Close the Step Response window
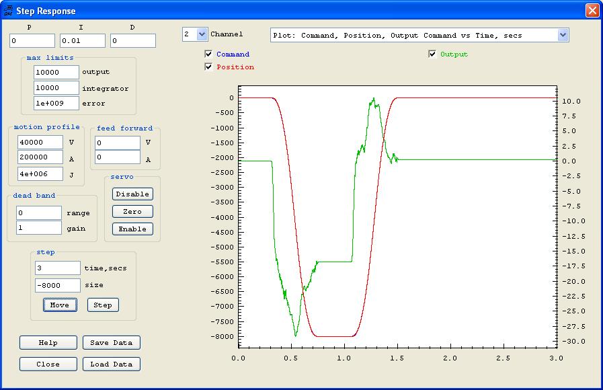Image resolution: width=603 pixels, height=390 pixels. (592, 10)
